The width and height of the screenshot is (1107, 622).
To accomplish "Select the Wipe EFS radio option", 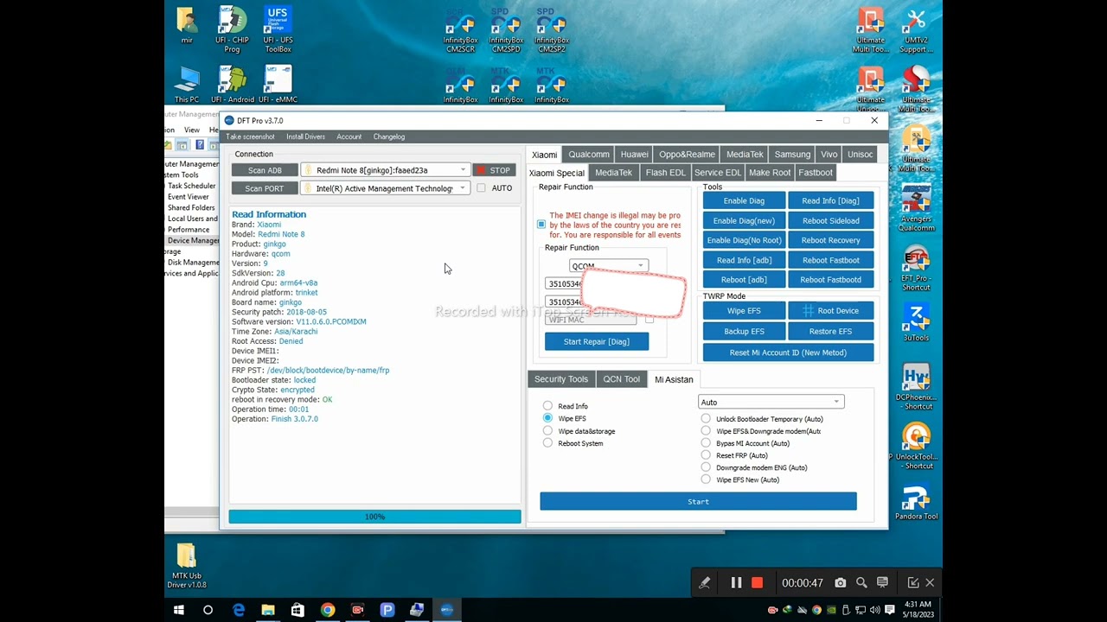I will 547,418.
